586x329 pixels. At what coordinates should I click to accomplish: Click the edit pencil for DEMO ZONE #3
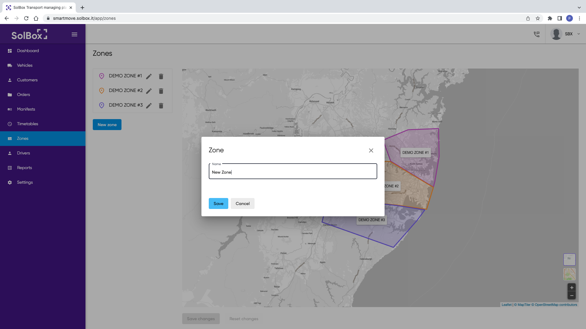[149, 106]
